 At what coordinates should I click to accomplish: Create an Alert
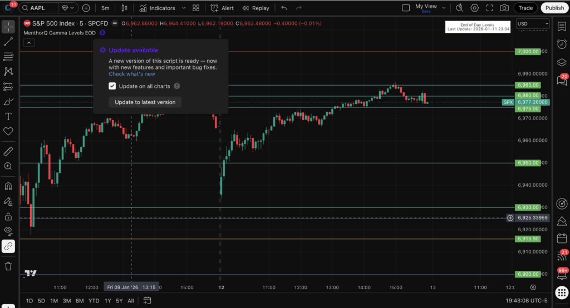222,8
